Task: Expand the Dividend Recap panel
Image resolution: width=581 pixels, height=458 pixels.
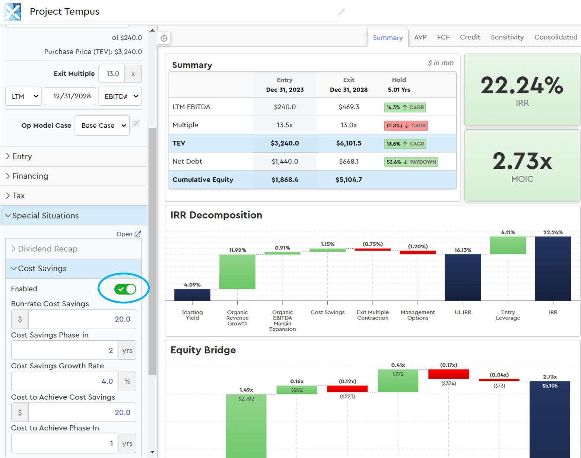Action: [73, 249]
